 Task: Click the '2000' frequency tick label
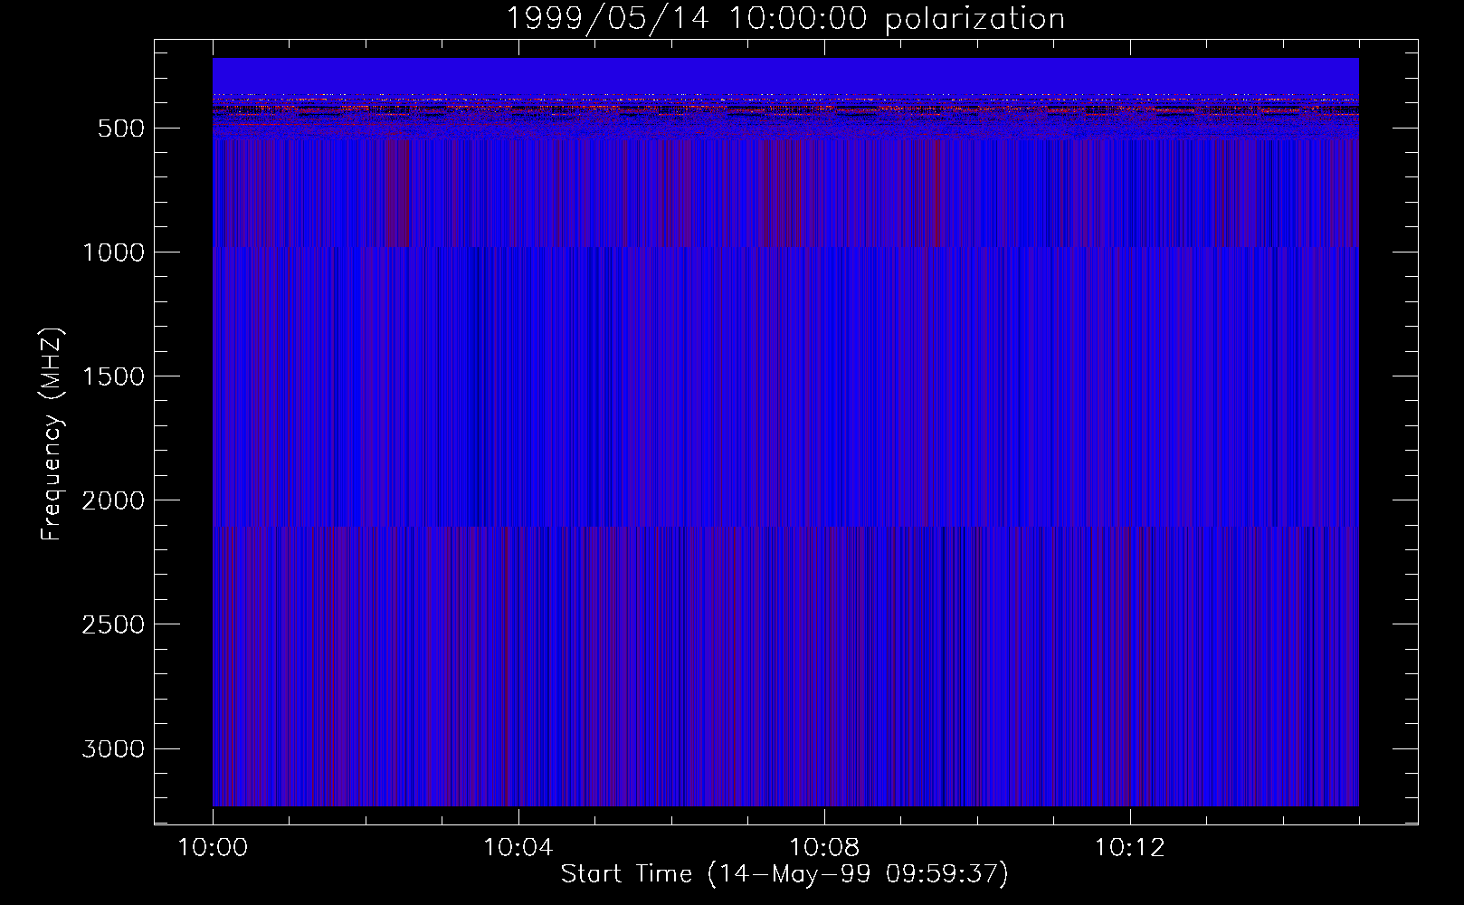click(113, 500)
